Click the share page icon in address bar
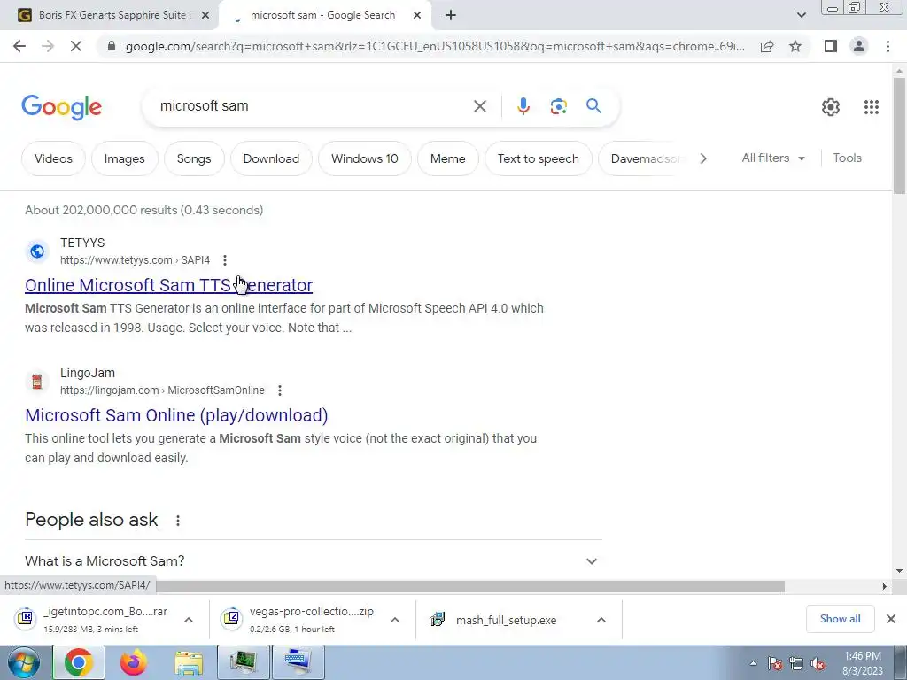The image size is (907, 680). click(x=767, y=46)
